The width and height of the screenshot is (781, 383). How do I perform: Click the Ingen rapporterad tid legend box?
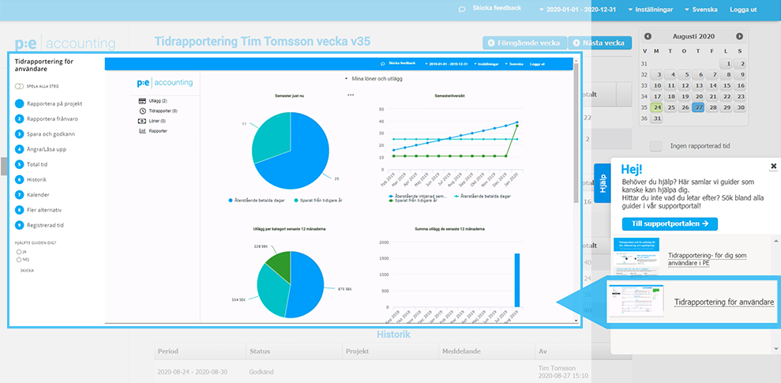[656, 146]
